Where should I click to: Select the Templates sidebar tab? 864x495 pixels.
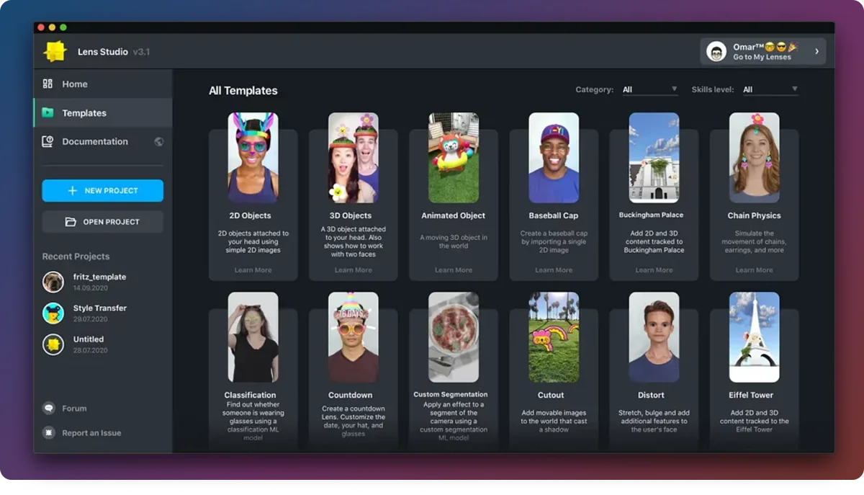pos(84,113)
